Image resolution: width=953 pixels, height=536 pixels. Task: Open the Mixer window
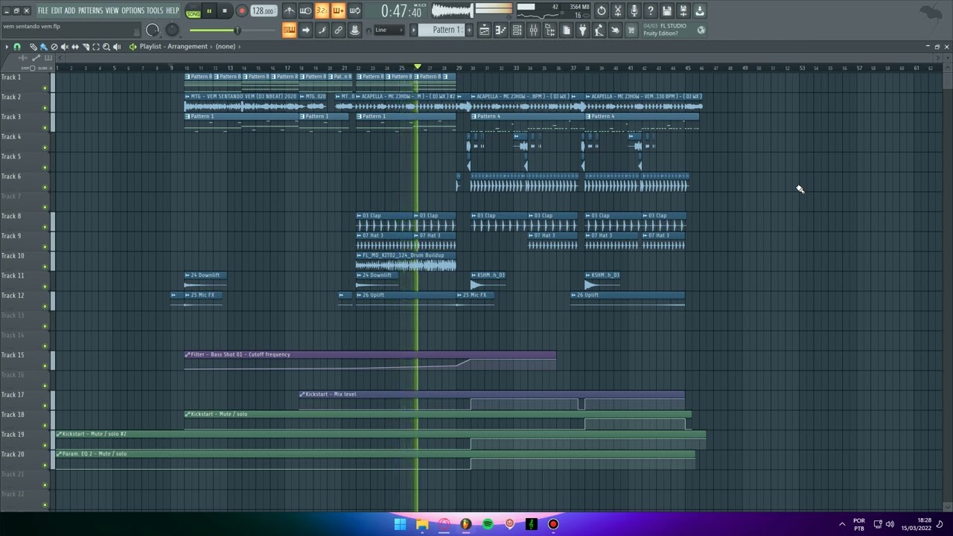tap(534, 30)
